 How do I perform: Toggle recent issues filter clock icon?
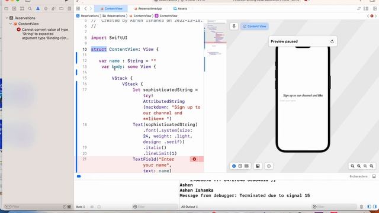tap(65, 206)
